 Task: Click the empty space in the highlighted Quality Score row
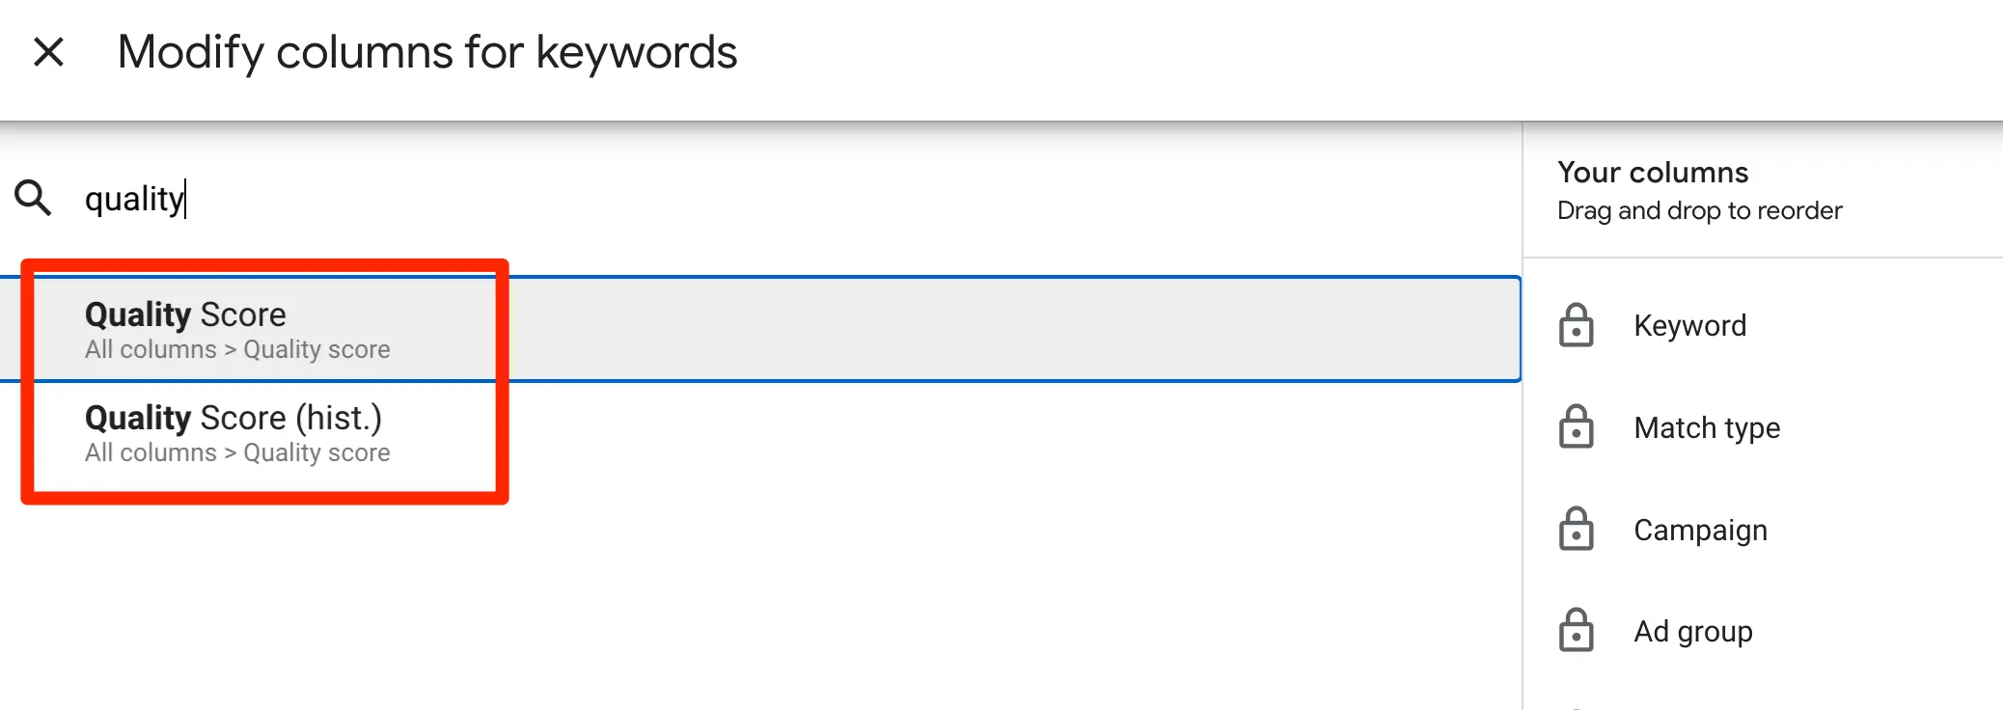(965, 330)
